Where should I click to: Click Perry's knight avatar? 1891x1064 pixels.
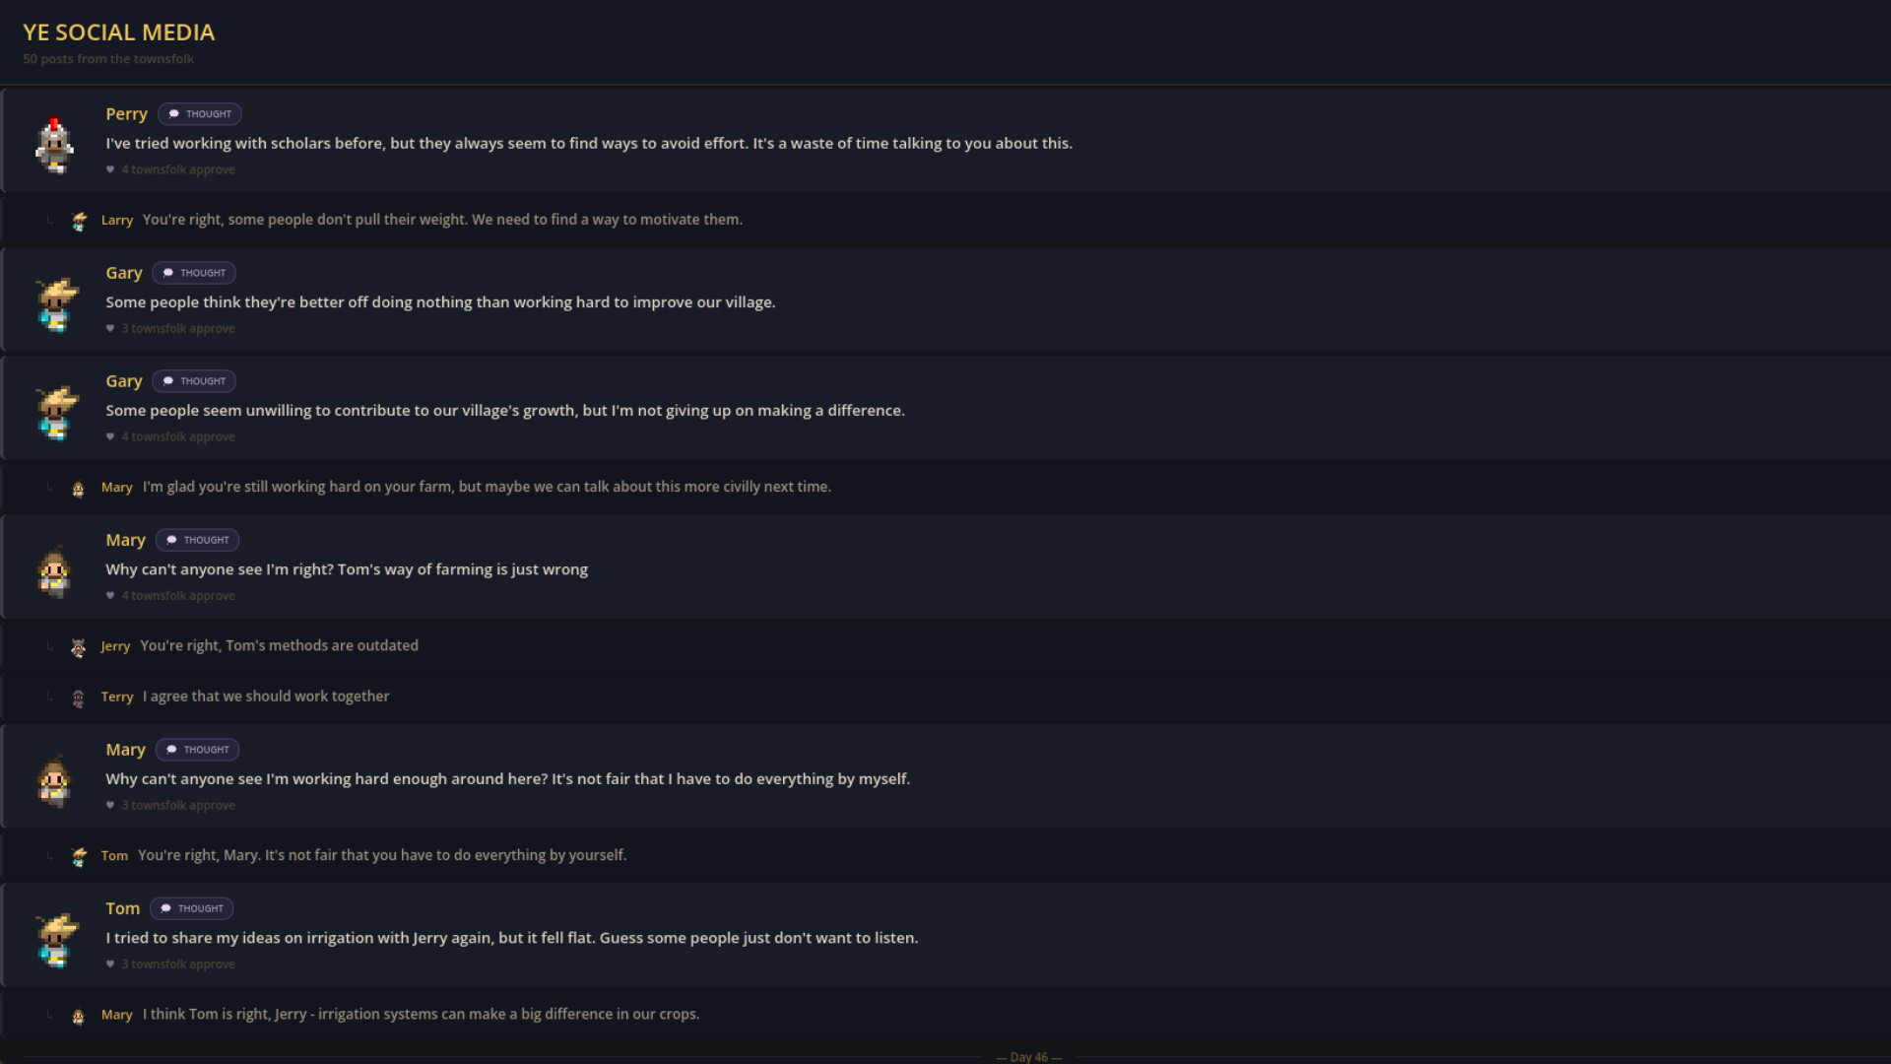pyautogui.click(x=55, y=144)
